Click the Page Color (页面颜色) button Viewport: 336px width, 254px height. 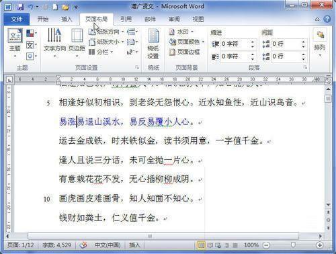[187, 42]
